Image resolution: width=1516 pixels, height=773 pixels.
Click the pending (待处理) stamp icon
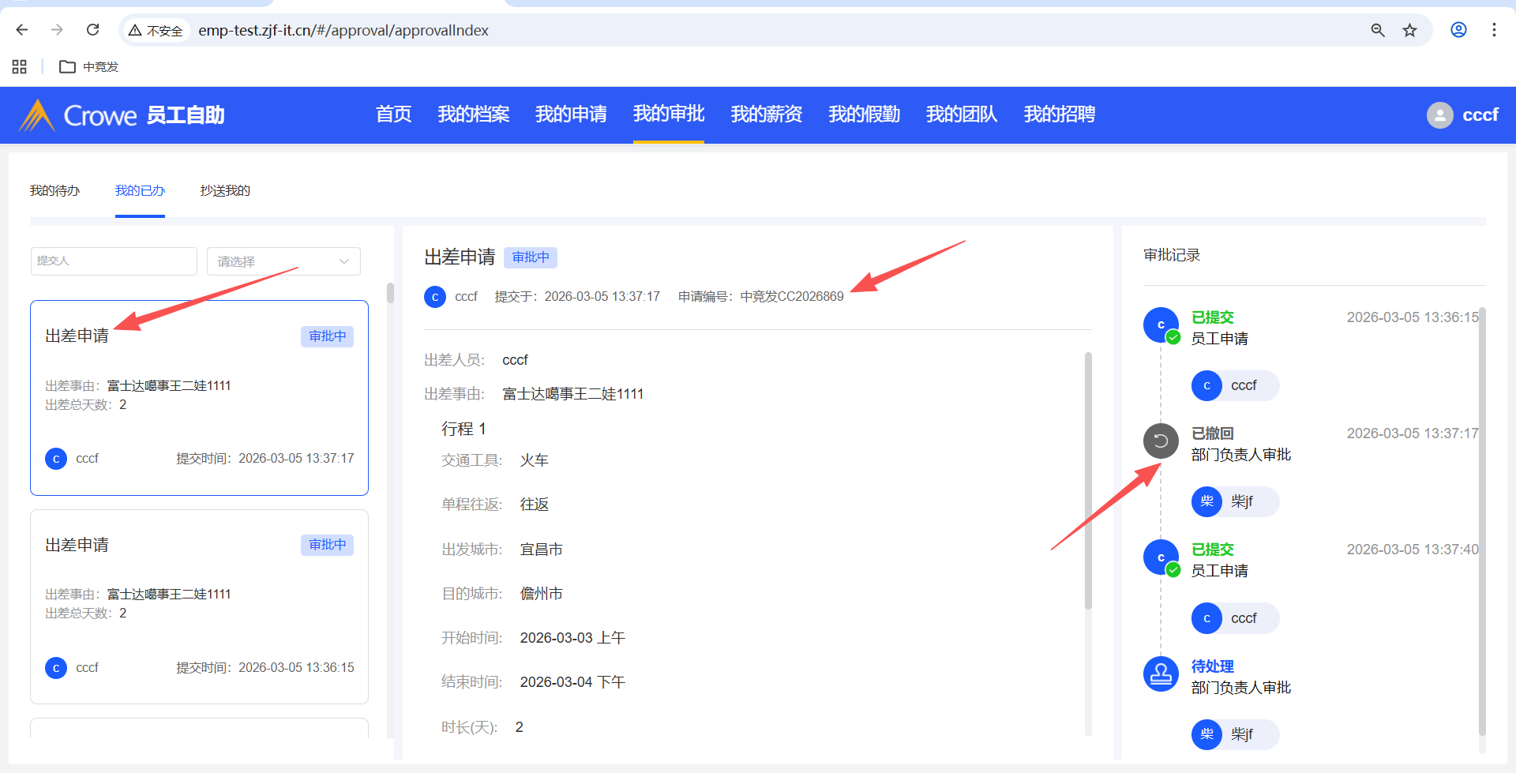tap(1160, 674)
